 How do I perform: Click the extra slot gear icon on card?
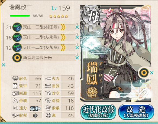[x=144, y=73]
